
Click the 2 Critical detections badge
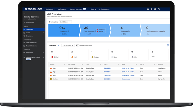[x=101, y=30]
